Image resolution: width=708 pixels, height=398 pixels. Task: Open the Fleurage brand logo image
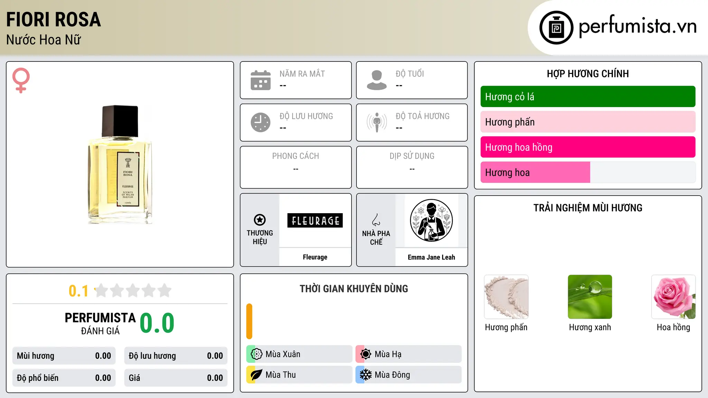(315, 220)
